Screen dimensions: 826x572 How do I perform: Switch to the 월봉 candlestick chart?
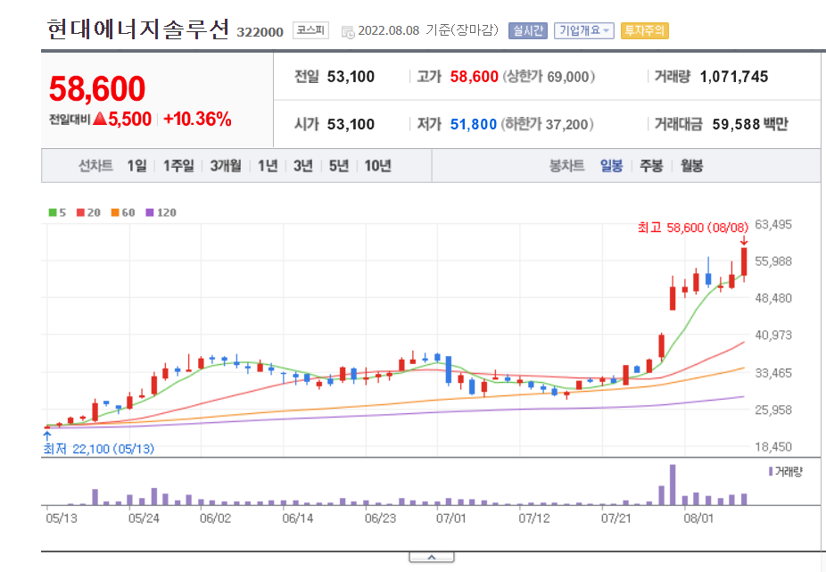point(691,166)
